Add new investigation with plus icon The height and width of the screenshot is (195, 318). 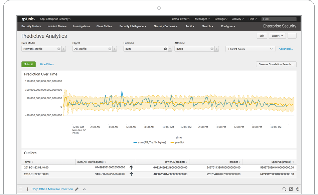tap(28, 189)
